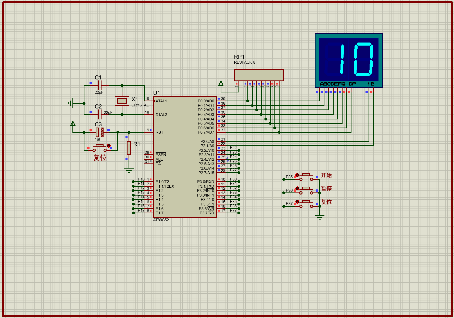Click the P3.0/RXD pin name

[x=206, y=182]
